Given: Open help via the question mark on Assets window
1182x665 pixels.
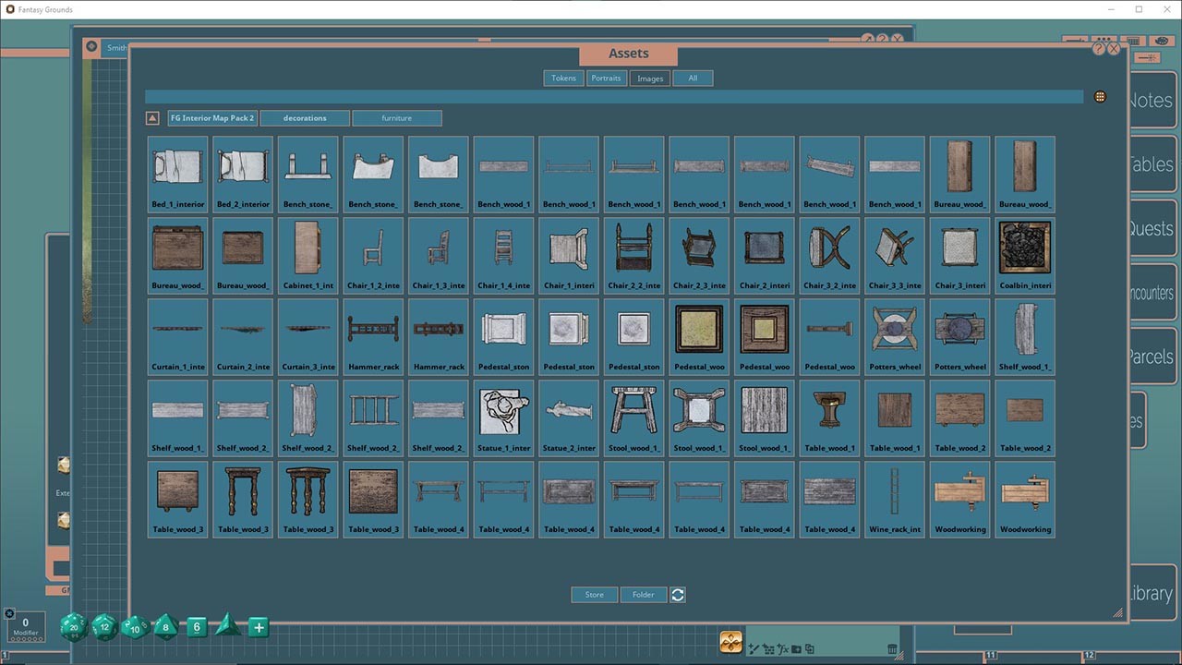Looking at the screenshot, I should click(1099, 48).
